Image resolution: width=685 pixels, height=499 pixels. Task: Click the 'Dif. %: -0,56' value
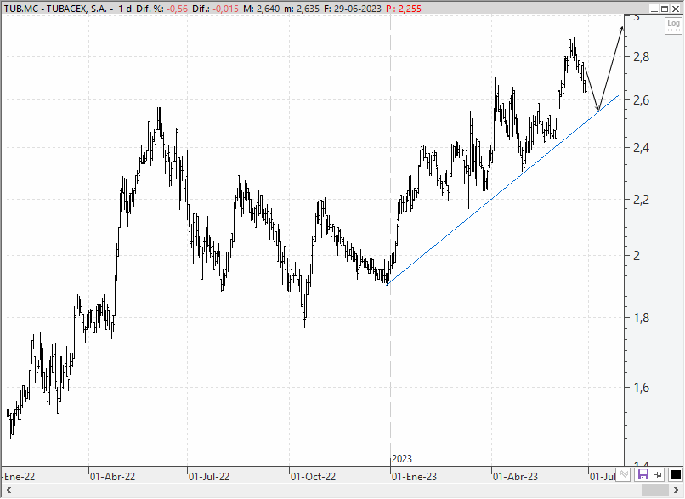(161, 9)
